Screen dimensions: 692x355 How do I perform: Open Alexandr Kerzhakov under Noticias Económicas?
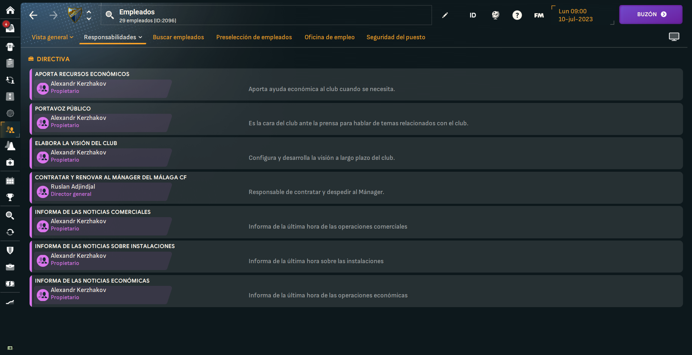103,295
